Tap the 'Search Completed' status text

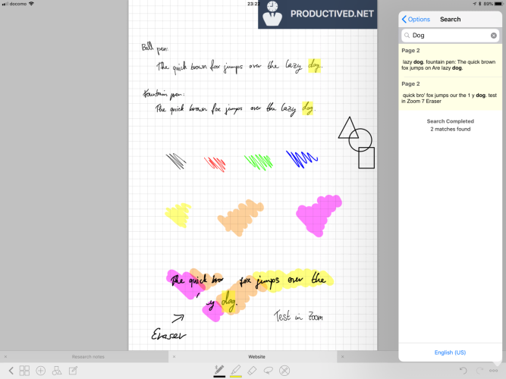point(450,121)
